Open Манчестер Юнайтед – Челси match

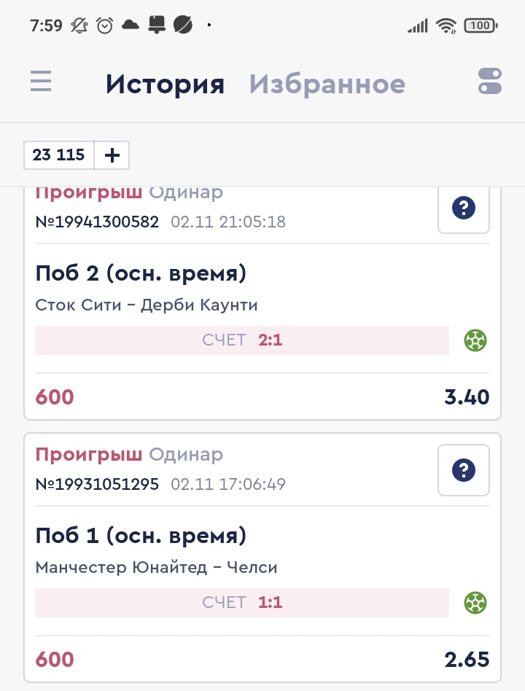coord(156,567)
